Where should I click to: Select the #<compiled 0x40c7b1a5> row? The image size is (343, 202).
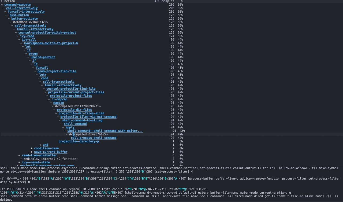tap(88, 134)
